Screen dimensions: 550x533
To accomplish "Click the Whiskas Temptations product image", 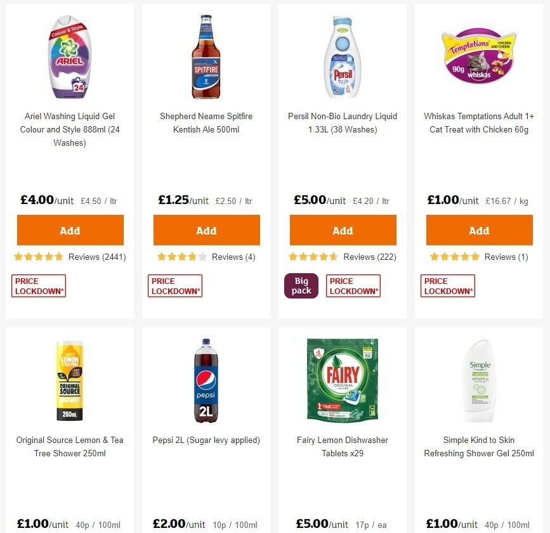I will coord(479,56).
